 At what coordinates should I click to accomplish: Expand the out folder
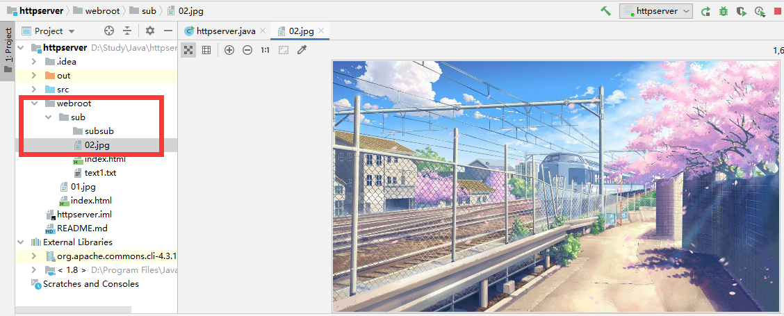[x=34, y=76]
